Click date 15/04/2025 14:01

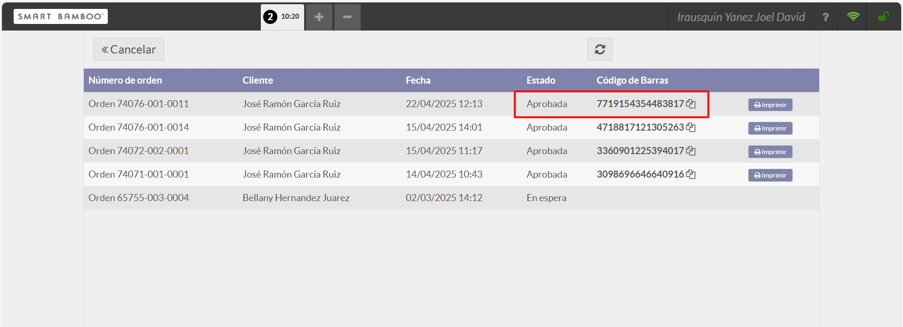coord(444,127)
